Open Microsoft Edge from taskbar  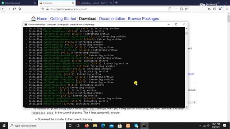tap(103, 126)
